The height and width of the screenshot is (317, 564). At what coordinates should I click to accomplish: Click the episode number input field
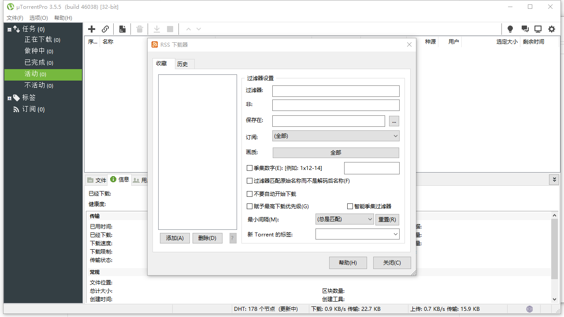[x=372, y=168]
